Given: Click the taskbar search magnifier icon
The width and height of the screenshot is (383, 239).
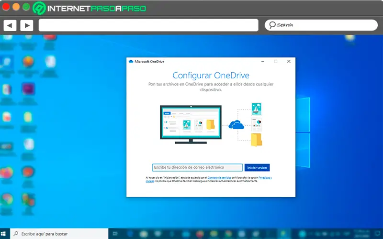Looking at the screenshot, I should click(16, 234).
